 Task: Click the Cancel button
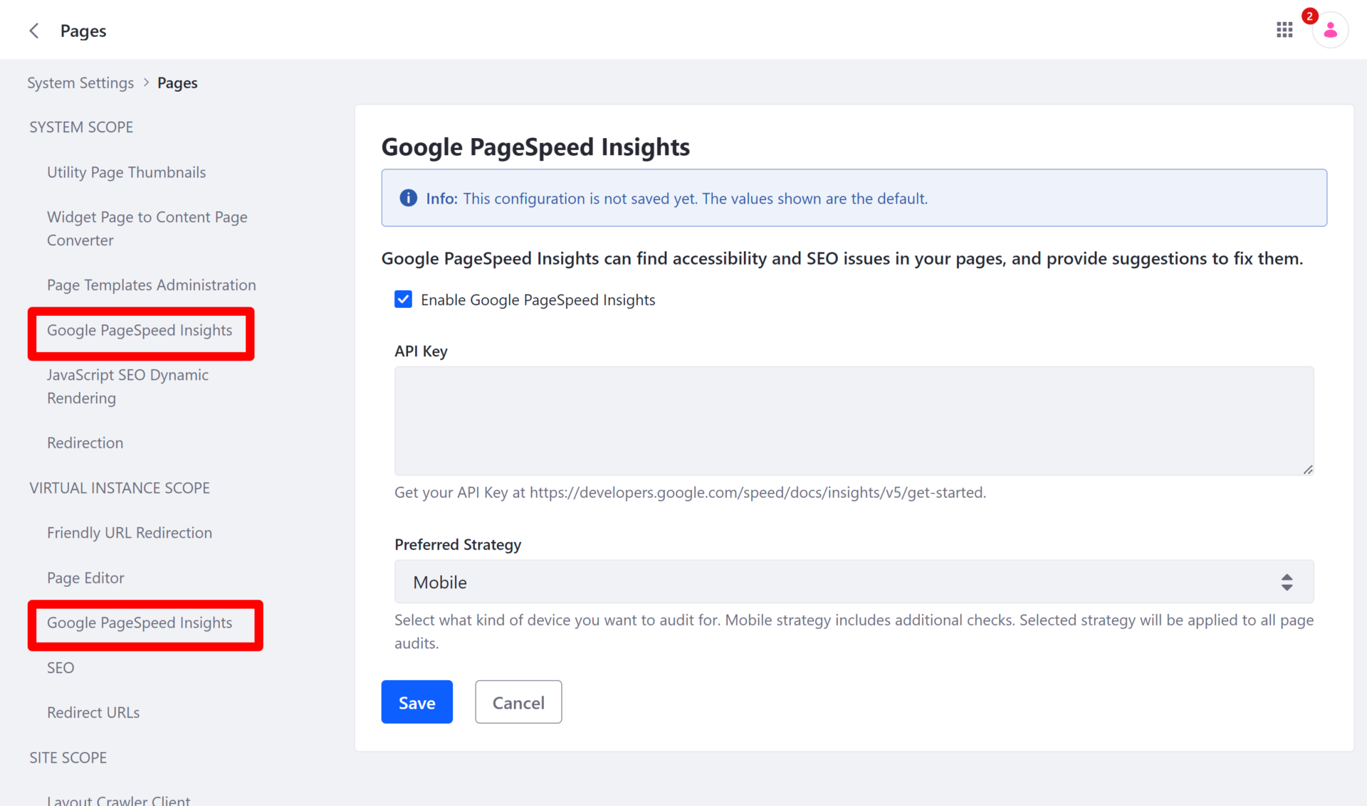(x=518, y=702)
